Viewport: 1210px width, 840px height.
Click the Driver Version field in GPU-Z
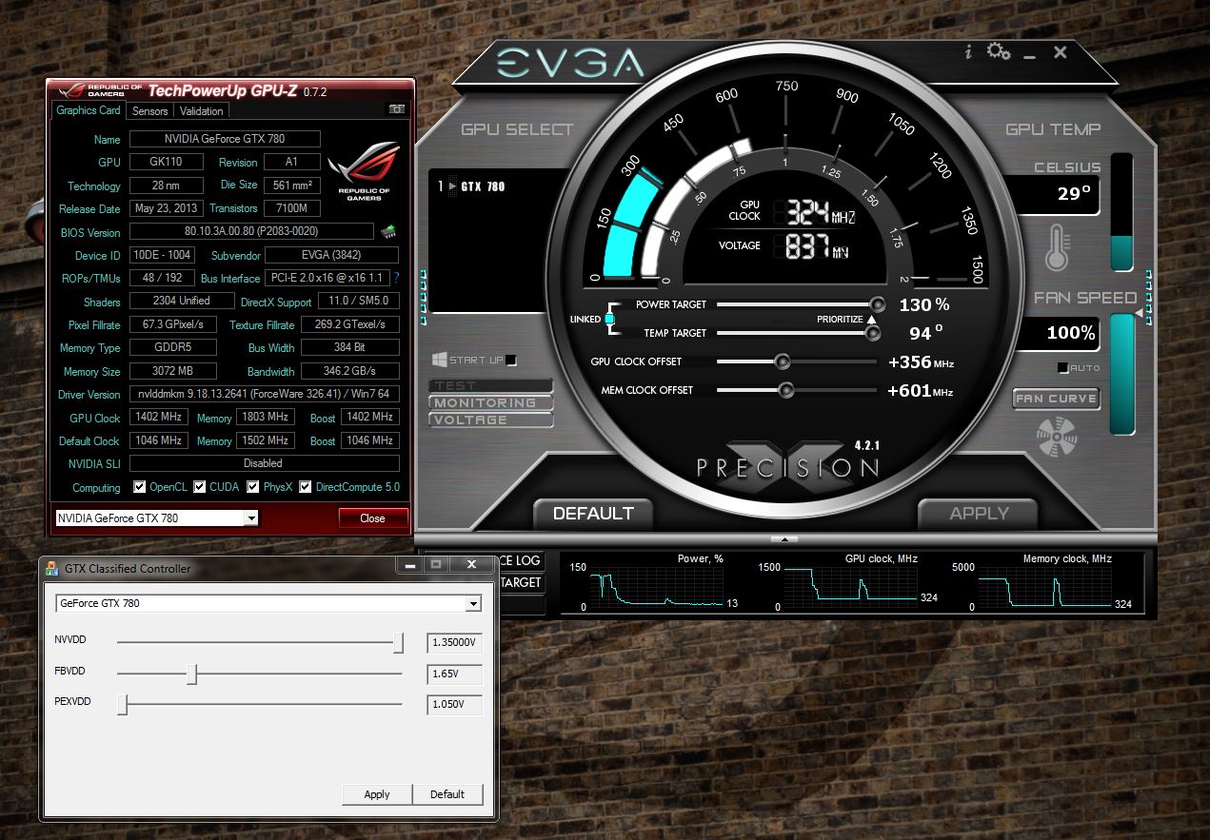265,394
